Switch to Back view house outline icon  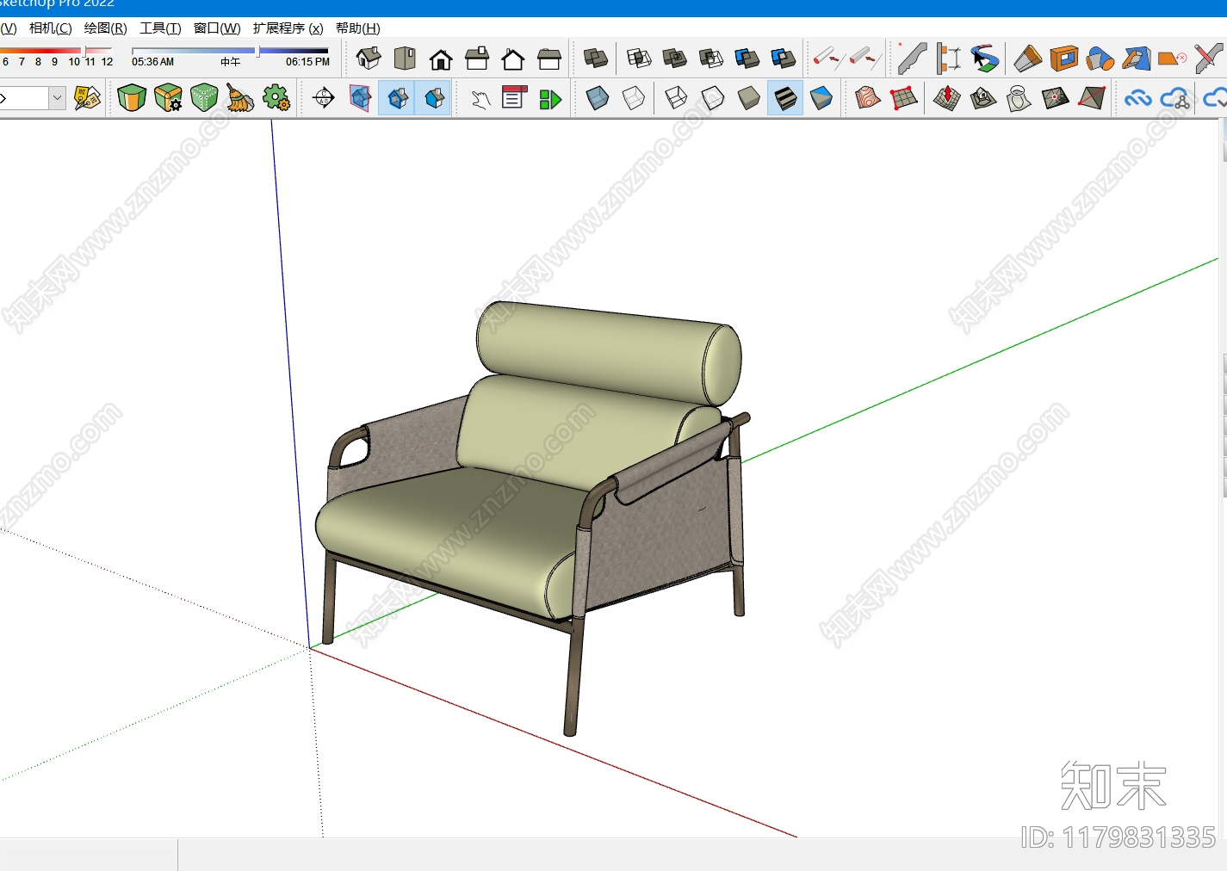[x=513, y=59]
